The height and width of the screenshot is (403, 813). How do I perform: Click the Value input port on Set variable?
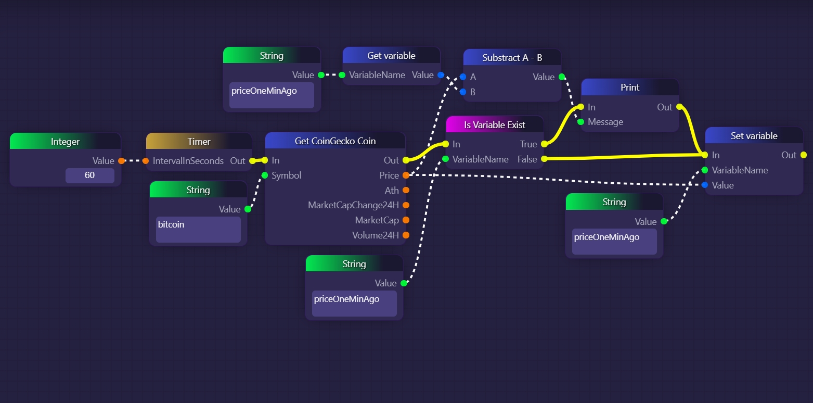705,185
